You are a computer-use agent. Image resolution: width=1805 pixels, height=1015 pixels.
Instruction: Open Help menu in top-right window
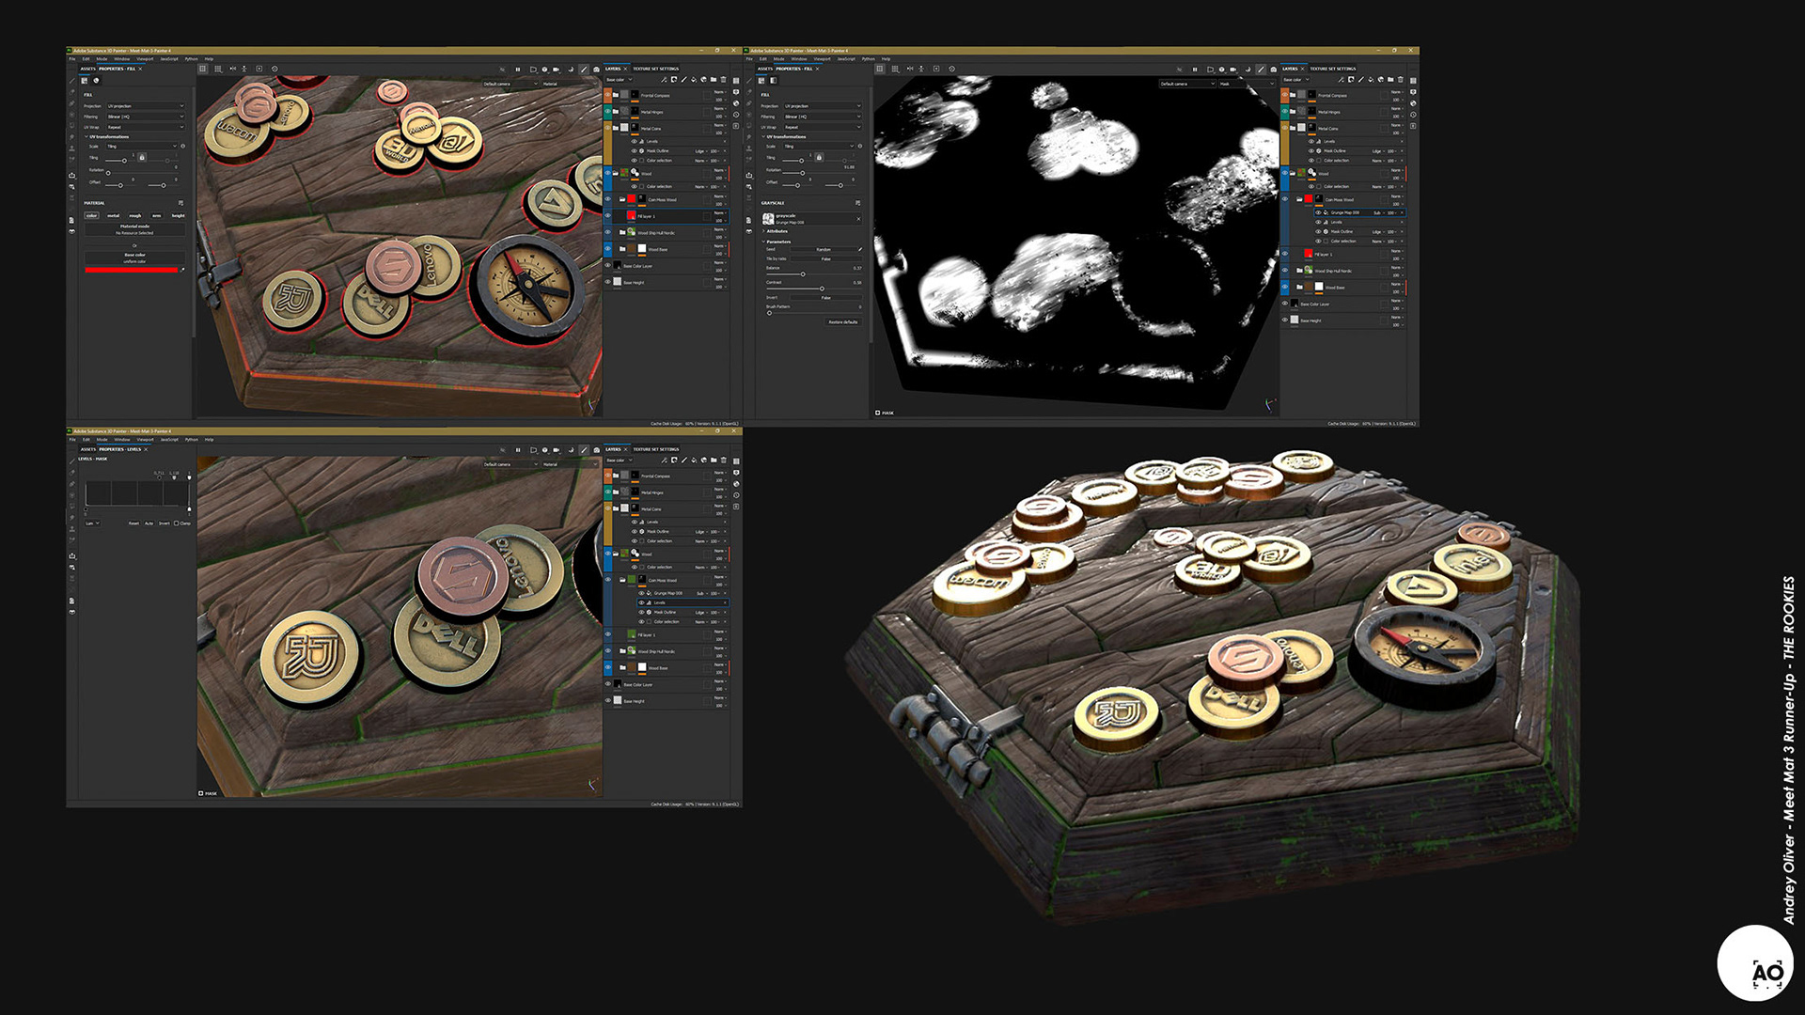click(x=886, y=59)
